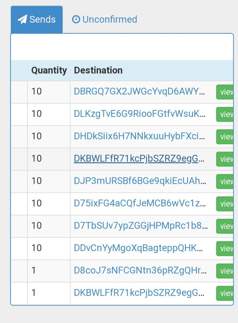Switch to the Unconfirmed tab
Screen dimensions: 238x323
tap(104, 19)
